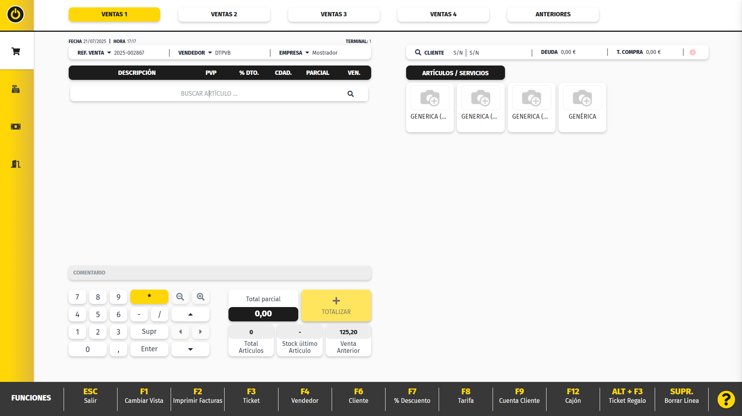Open the cash register section in sidebar

coord(16,89)
